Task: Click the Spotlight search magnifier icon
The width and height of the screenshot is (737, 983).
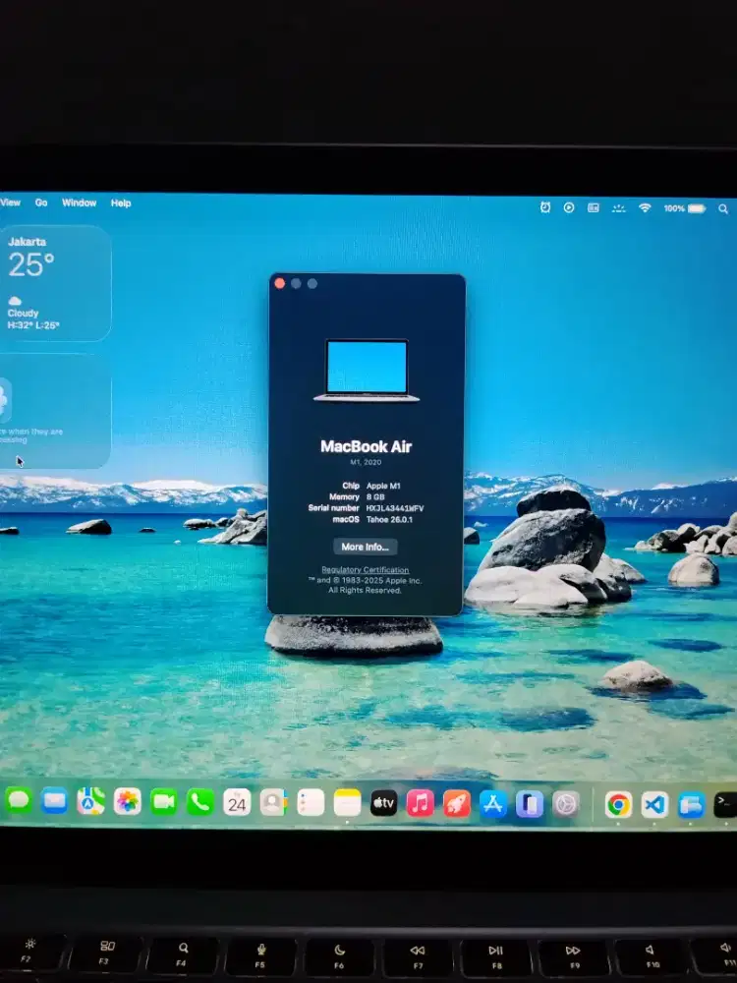Action: (x=723, y=208)
